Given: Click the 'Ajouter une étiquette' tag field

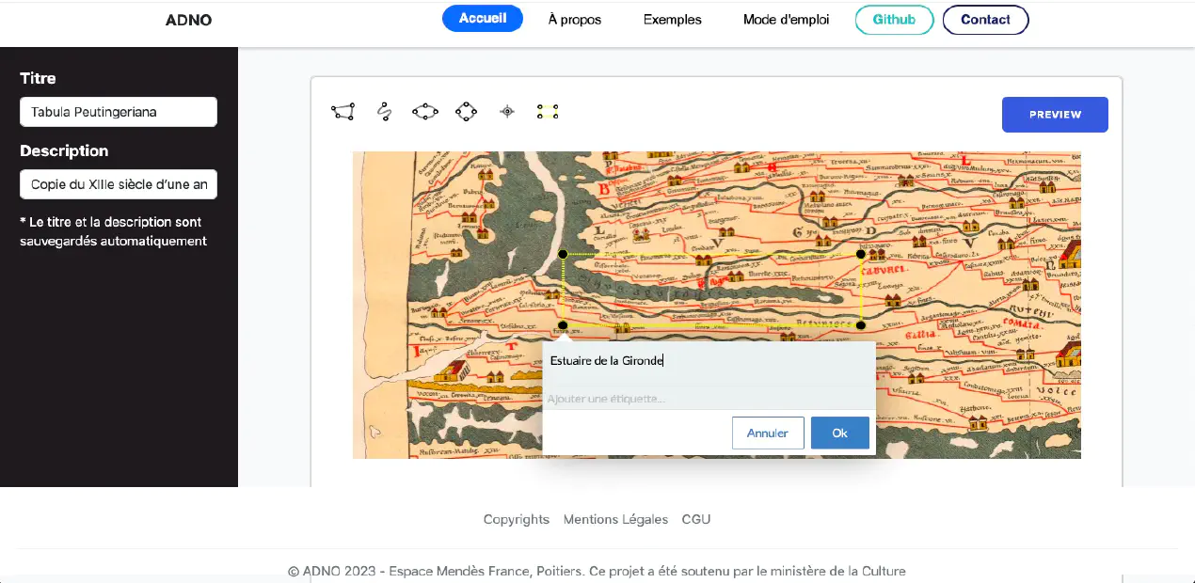Looking at the screenshot, I should pyautogui.click(x=709, y=399).
